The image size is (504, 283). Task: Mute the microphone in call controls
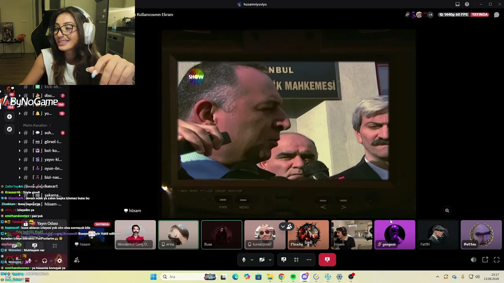pyautogui.click(x=244, y=260)
